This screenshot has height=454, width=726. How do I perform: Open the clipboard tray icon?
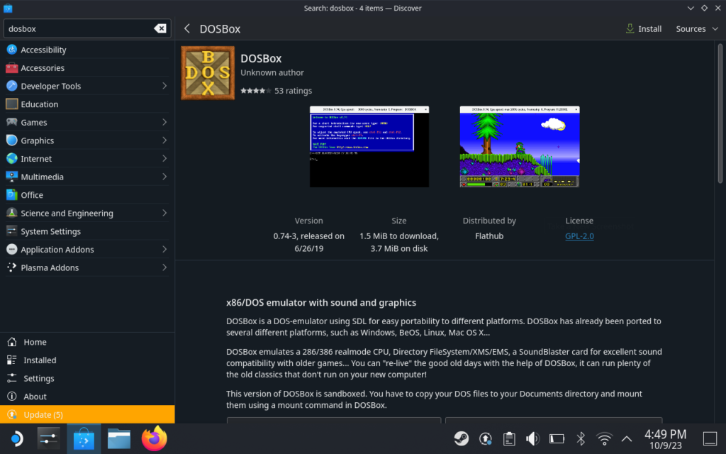click(x=508, y=439)
